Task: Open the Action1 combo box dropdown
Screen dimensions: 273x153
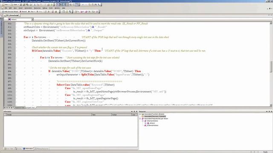Action: click(32, 20)
